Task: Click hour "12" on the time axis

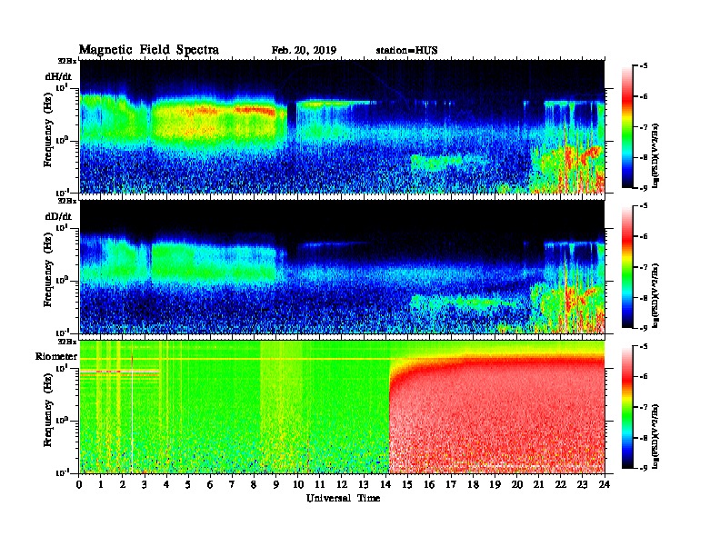Action: (342, 484)
